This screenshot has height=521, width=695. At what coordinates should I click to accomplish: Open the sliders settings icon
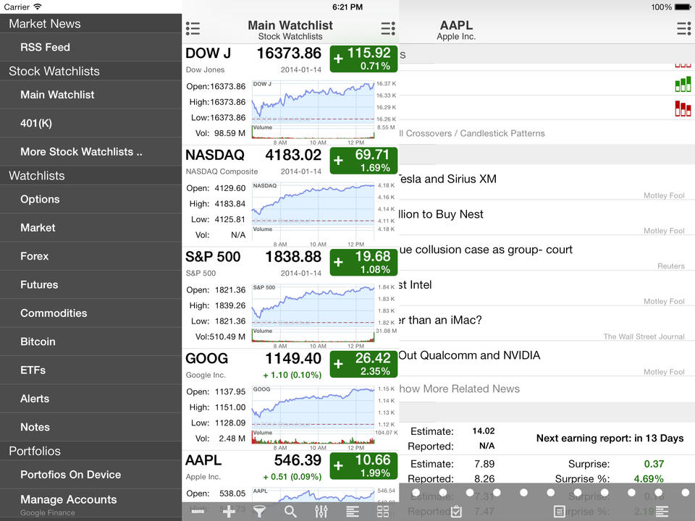click(321, 512)
